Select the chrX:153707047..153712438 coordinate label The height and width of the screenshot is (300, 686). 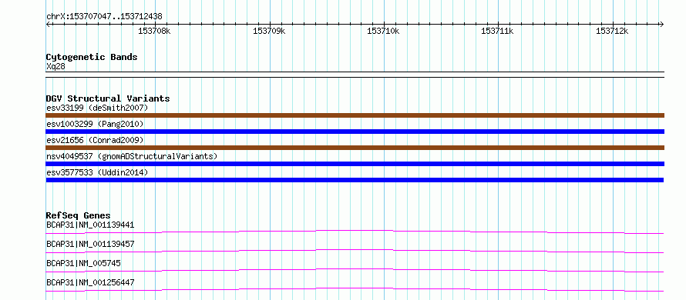pyautogui.click(x=104, y=17)
